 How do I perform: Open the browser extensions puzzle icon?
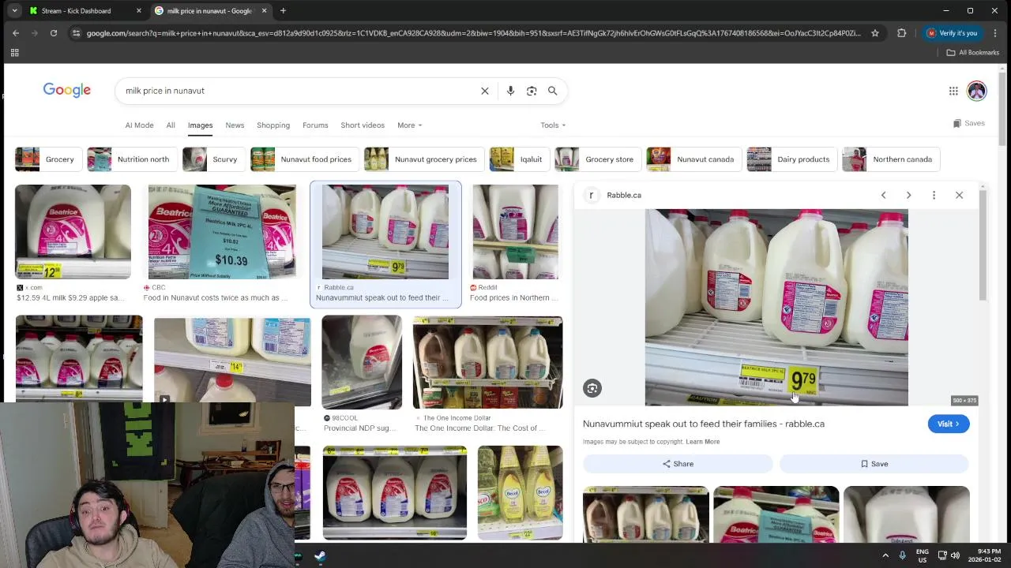(x=901, y=33)
